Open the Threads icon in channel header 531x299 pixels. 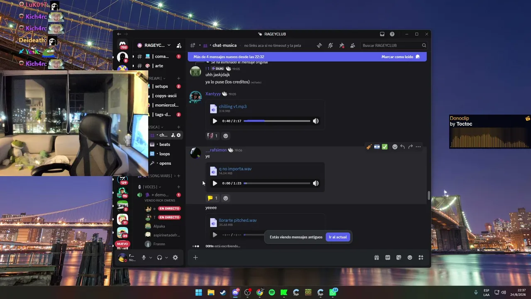[x=319, y=45]
